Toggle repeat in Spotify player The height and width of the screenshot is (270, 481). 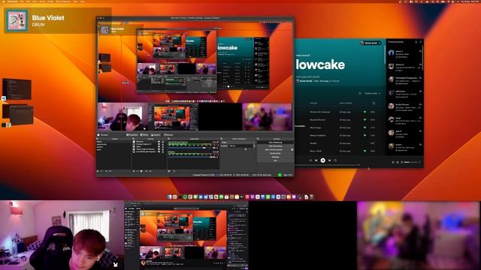(x=335, y=160)
